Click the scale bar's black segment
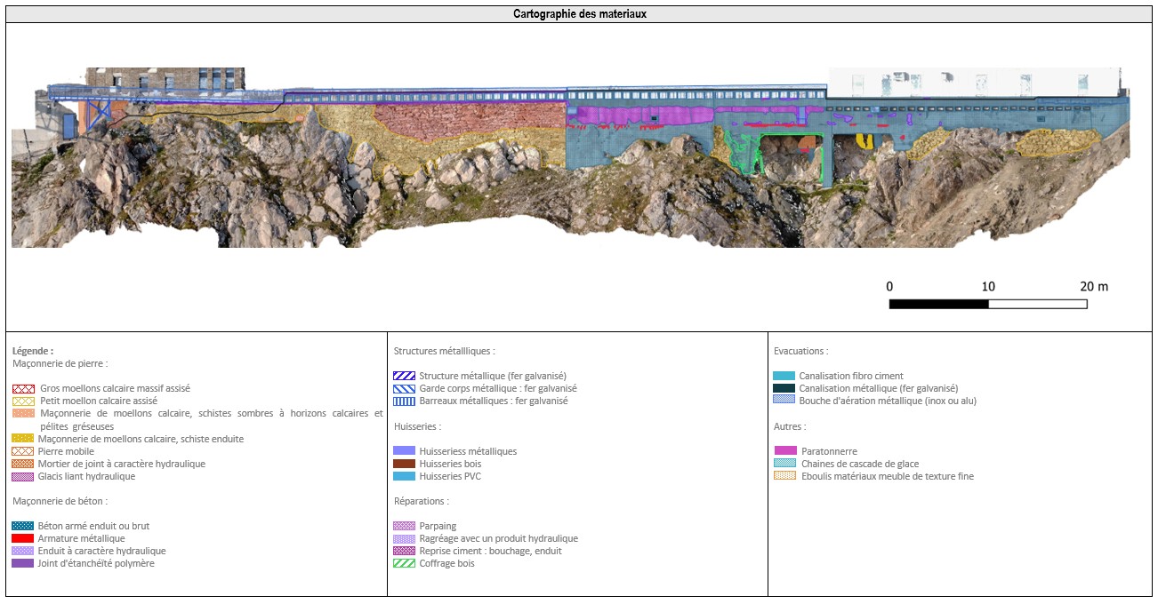Image resolution: width=1158 pixels, height=604 pixels. coord(938,304)
